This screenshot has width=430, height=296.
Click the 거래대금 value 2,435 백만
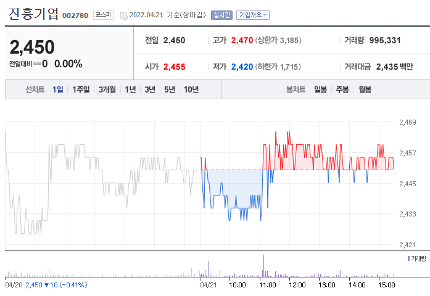click(395, 67)
